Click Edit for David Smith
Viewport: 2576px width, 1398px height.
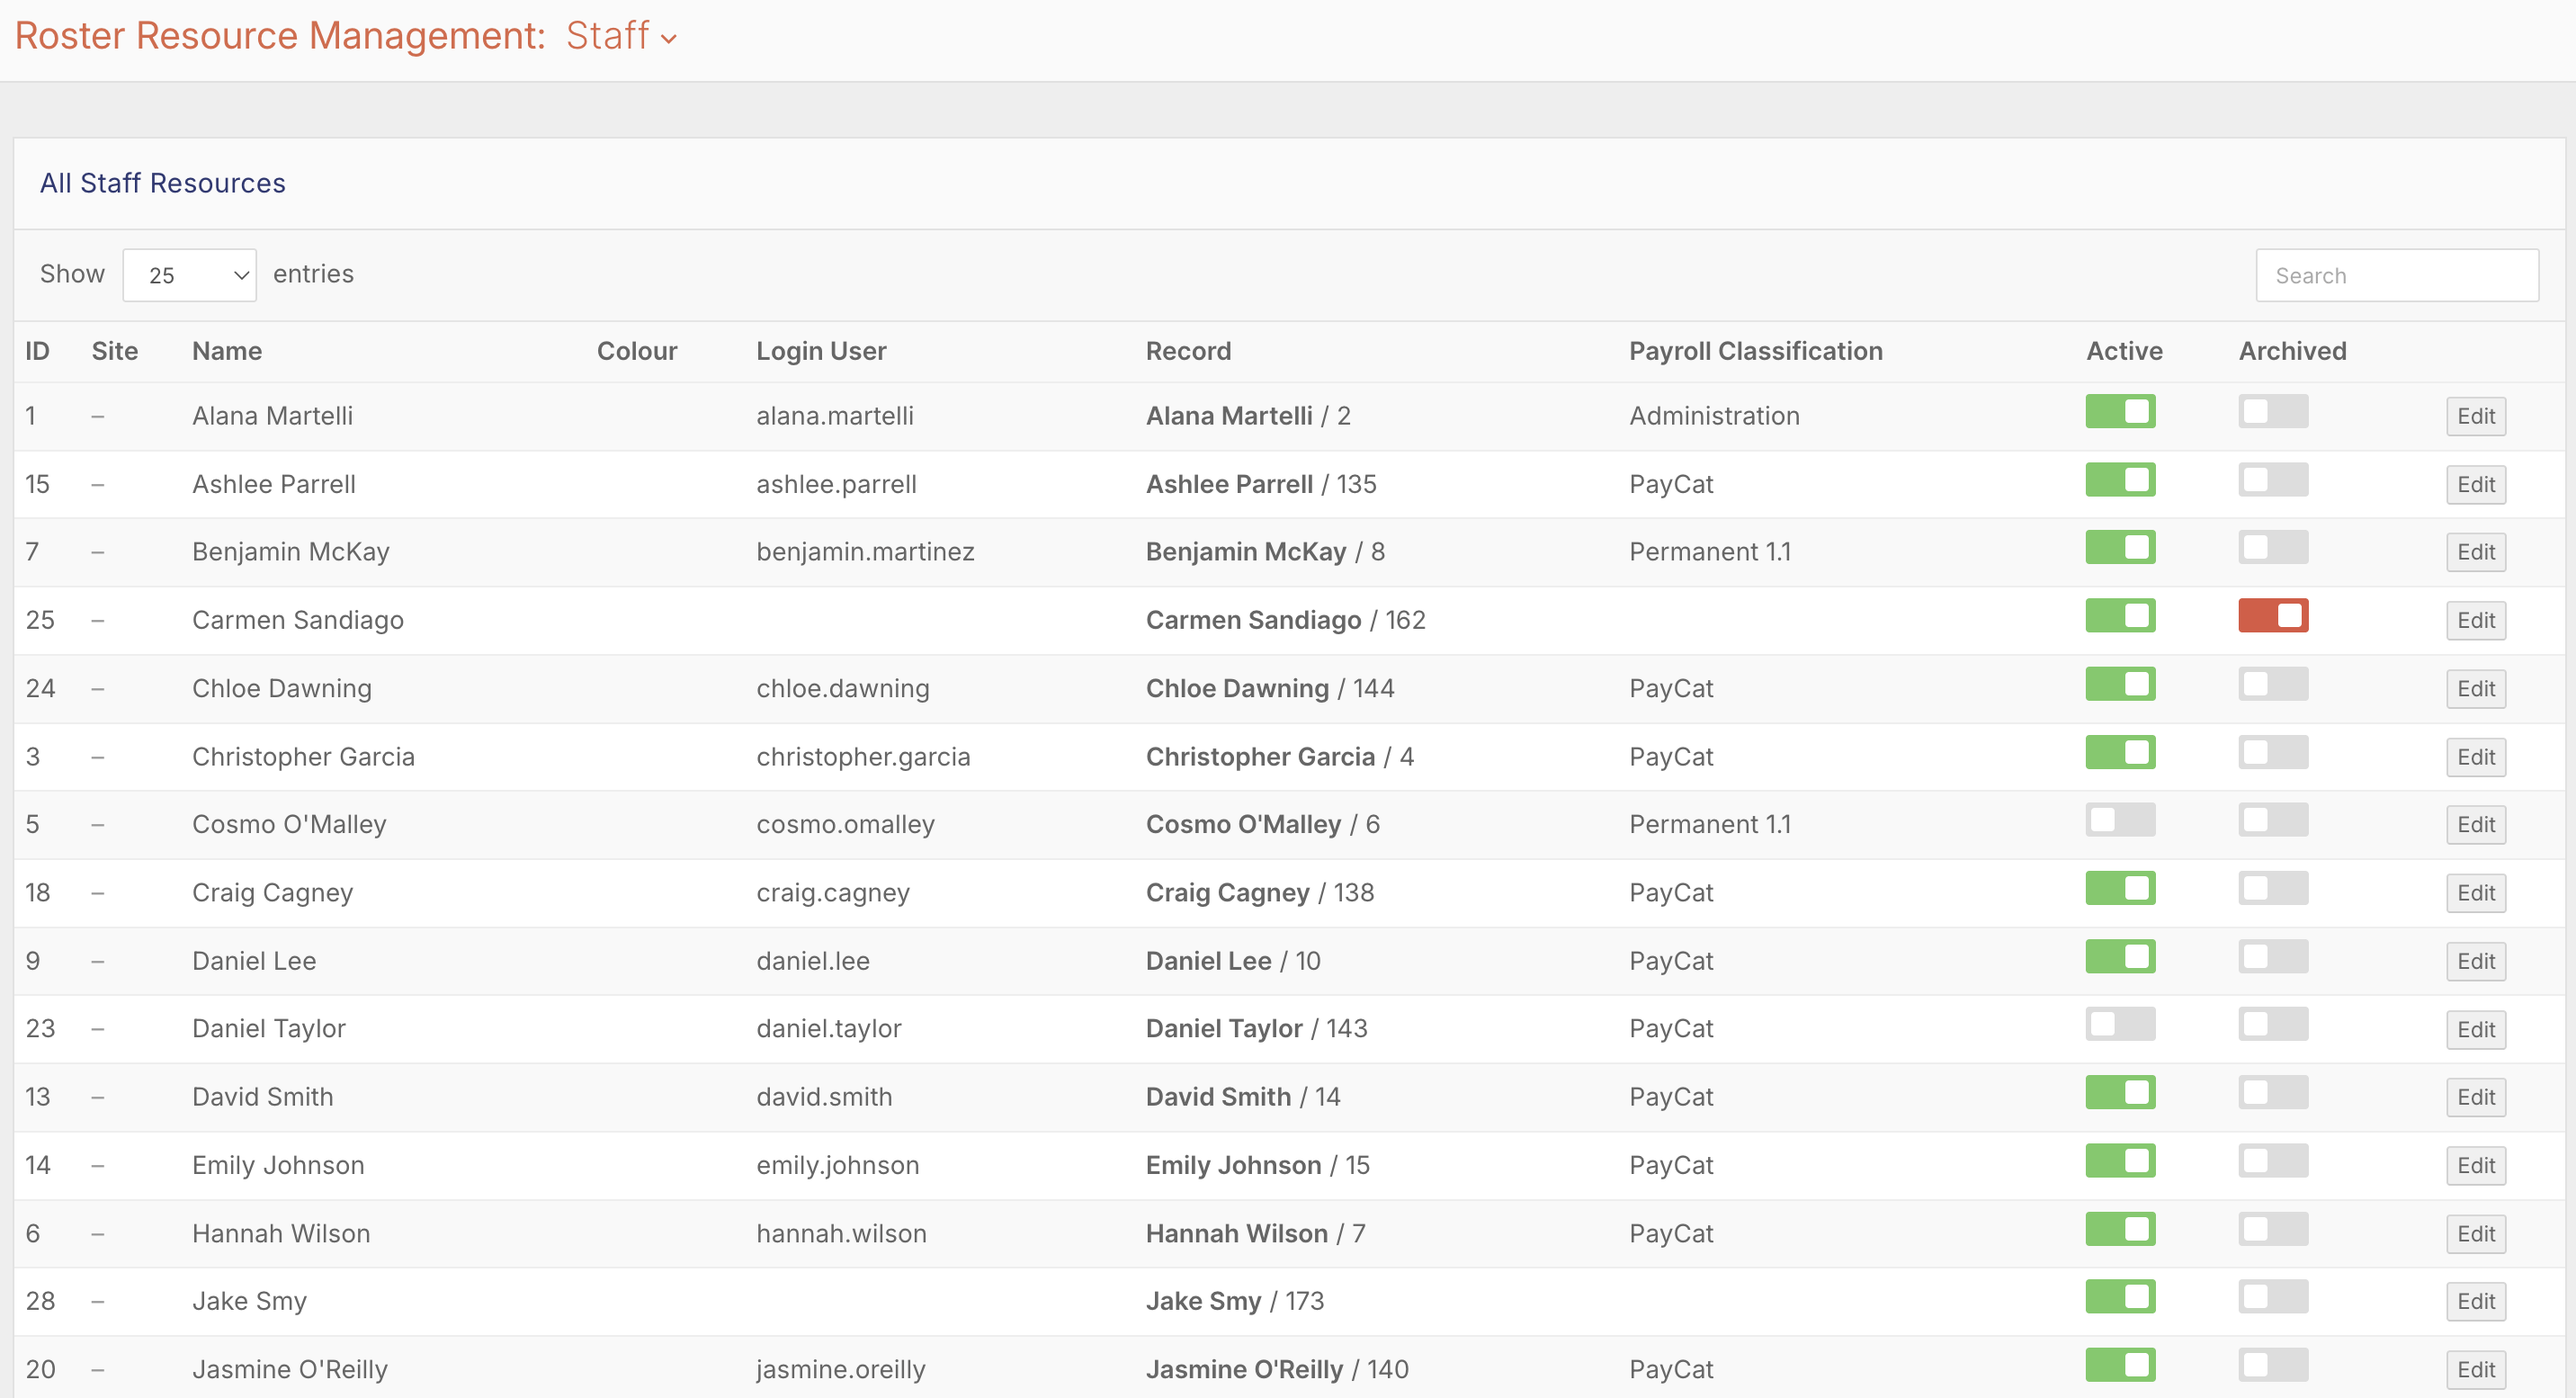[2476, 1097]
